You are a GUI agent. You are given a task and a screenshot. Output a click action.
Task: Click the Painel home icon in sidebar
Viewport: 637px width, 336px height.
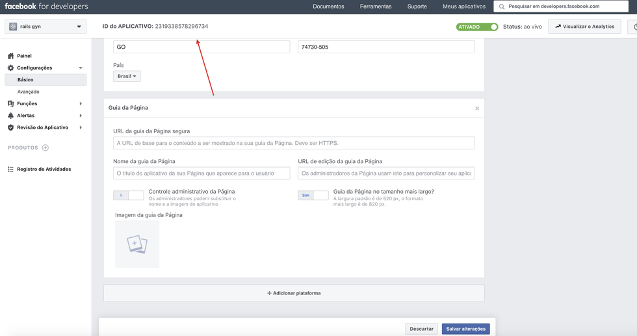click(x=10, y=56)
